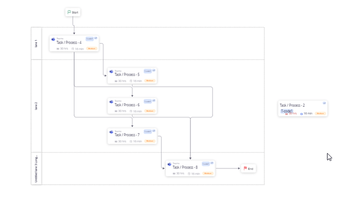Click the Teams icon on Task / Process - 6
Viewport: 346px width, 206px height.
coord(111,102)
